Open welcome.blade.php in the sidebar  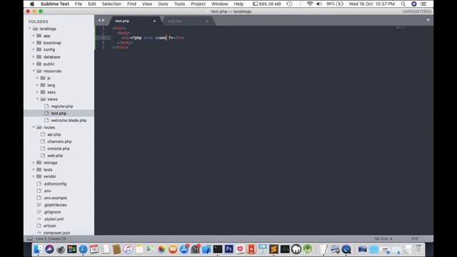pyautogui.click(x=69, y=121)
